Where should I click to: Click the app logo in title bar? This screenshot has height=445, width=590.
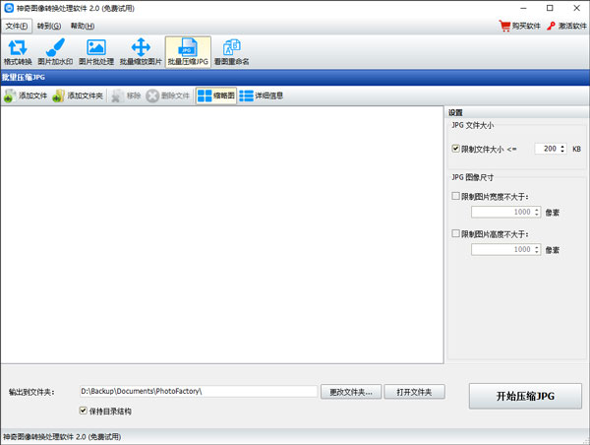coord(9,8)
